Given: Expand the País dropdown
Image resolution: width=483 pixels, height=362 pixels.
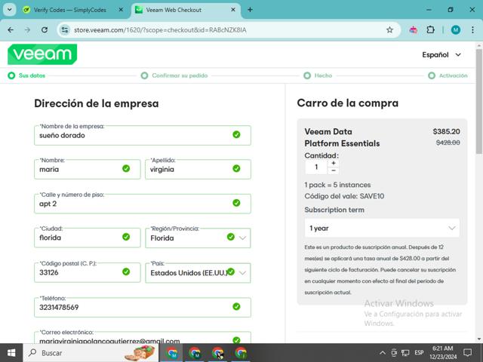Looking at the screenshot, I should coord(198,272).
